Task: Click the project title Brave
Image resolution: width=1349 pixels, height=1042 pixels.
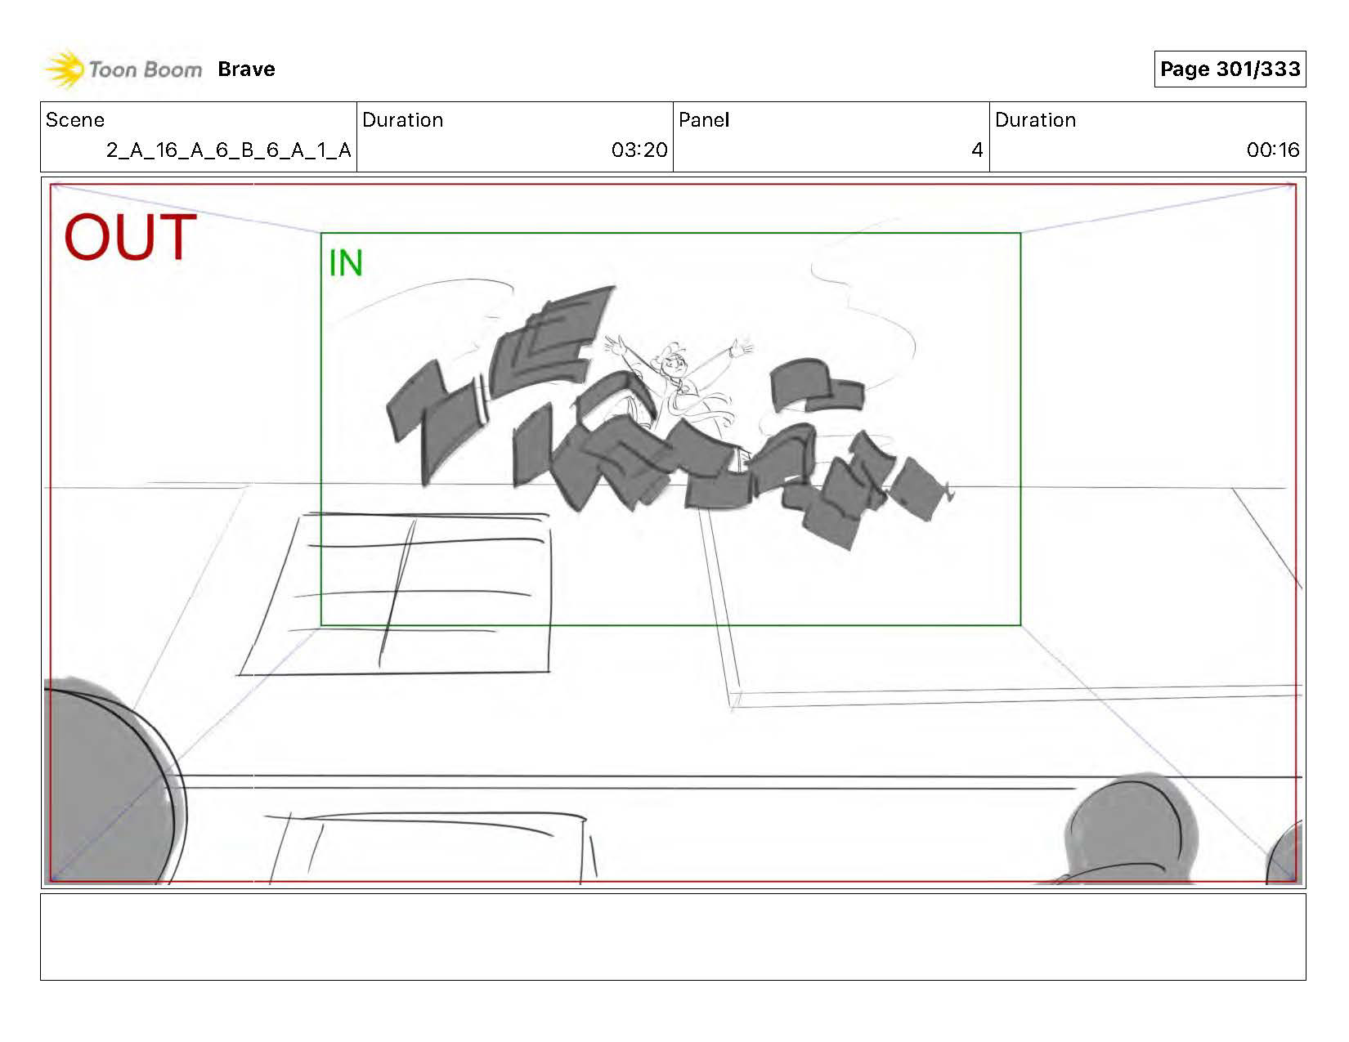Action: click(246, 69)
